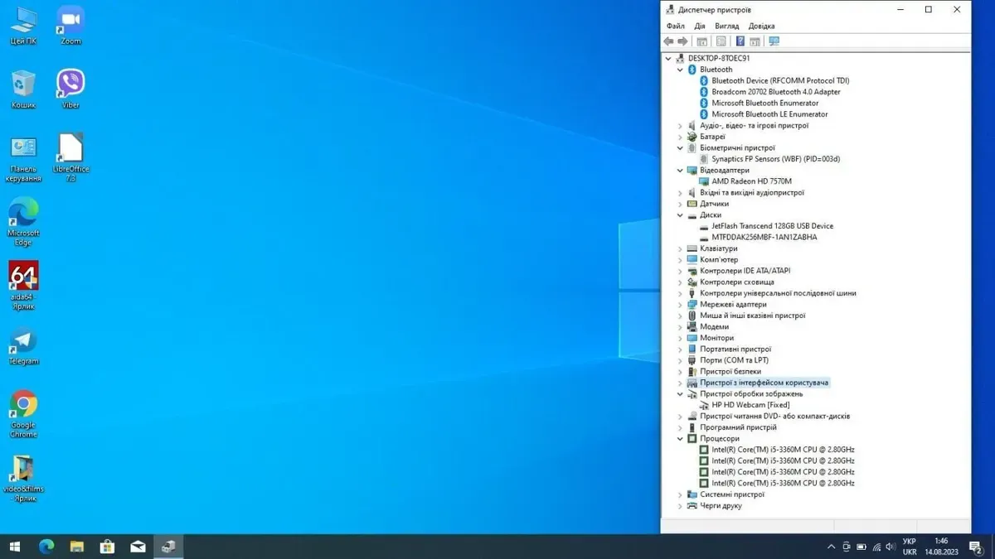Open the Файл menu

coord(675,26)
